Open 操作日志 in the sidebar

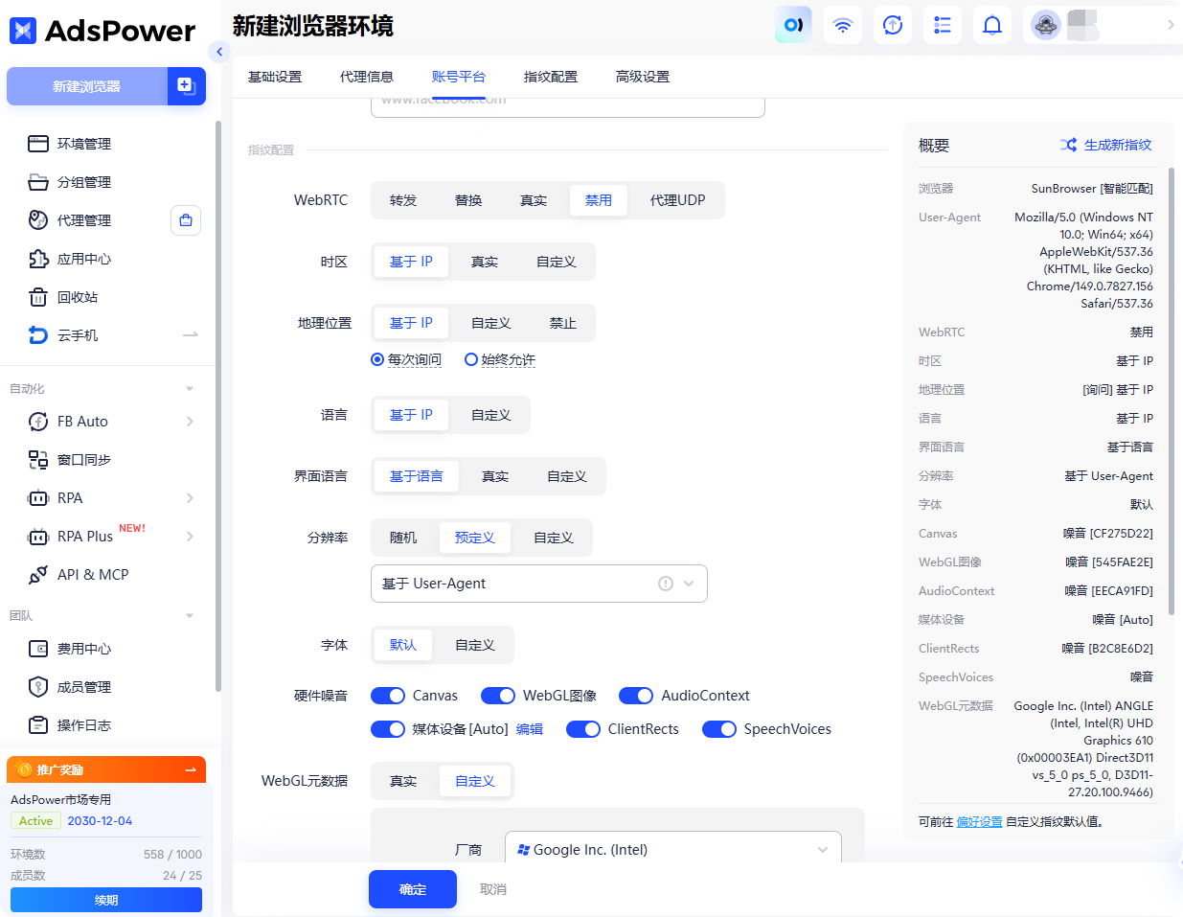(84, 725)
